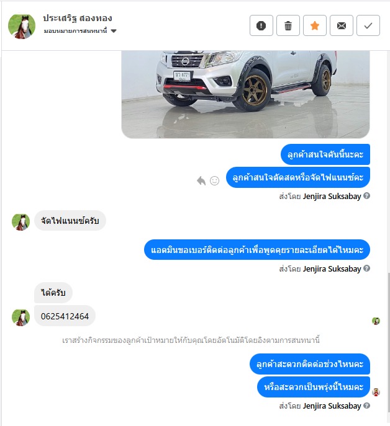The image size is (390, 426).
Task: Click the มอบหมายการสนทนานี้ assign label
Action: point(75,31)
